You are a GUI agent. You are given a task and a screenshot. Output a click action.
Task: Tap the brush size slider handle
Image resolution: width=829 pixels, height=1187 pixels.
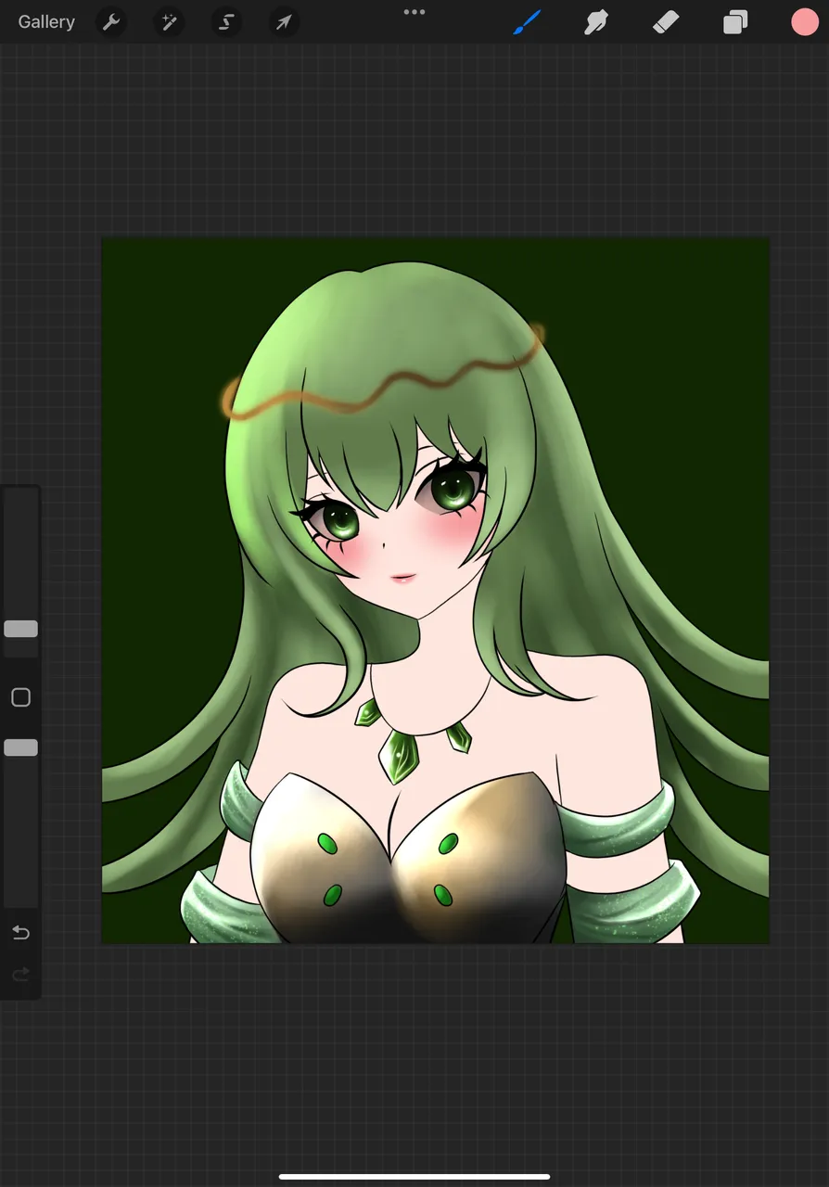click(20, 629)
